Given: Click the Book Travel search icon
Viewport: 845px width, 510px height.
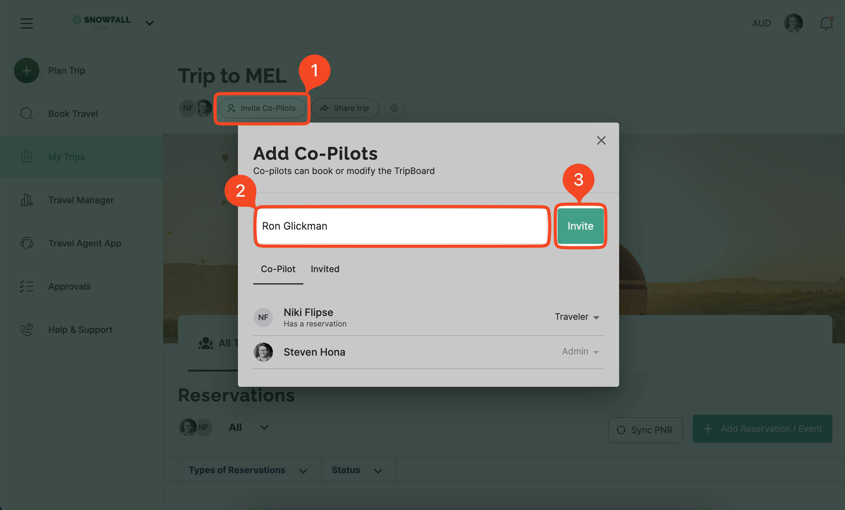Looking at the screenshot, I should click(x=26, y=113).
